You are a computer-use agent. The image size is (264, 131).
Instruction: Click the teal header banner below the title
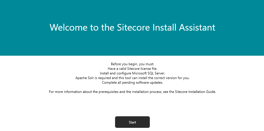[x=132, y=46]
